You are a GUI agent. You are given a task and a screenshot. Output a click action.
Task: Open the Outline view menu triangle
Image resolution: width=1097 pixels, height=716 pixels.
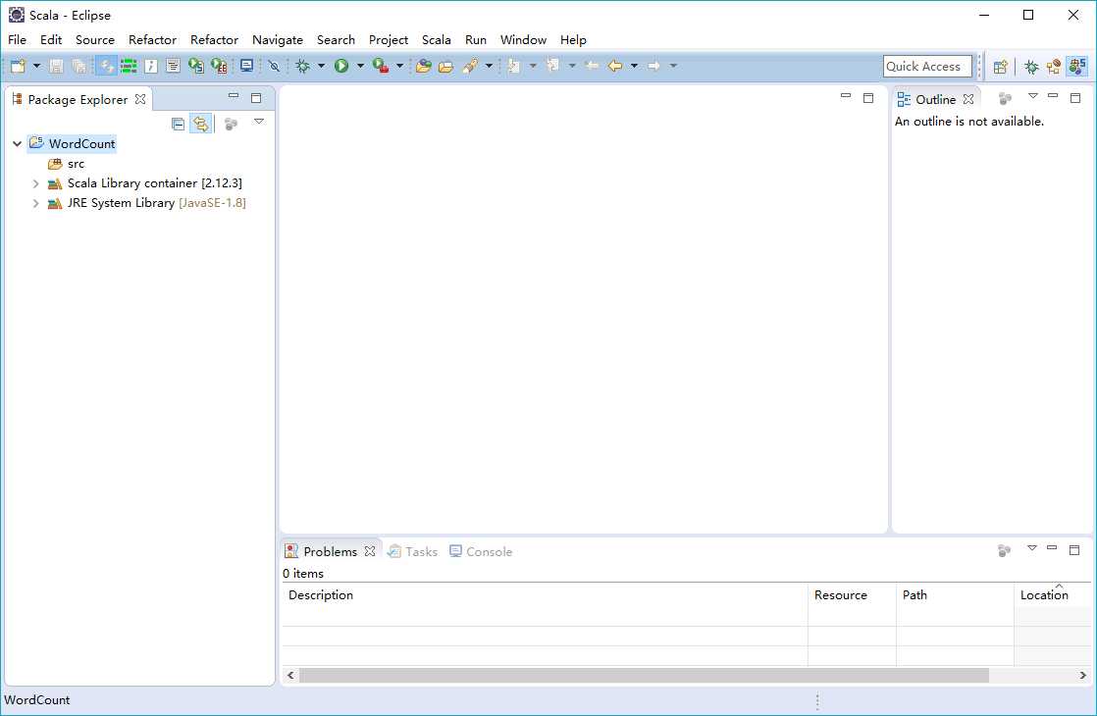pos(1032,96)
